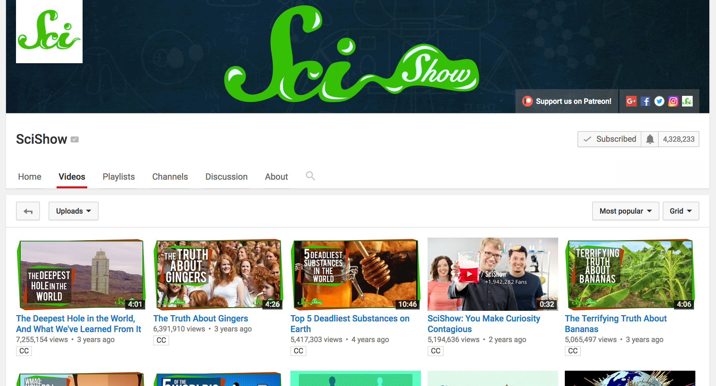The height and width of the screenshot is (386, 716).
Task: Switch to the Playlists tab
Action: (119, 177)
